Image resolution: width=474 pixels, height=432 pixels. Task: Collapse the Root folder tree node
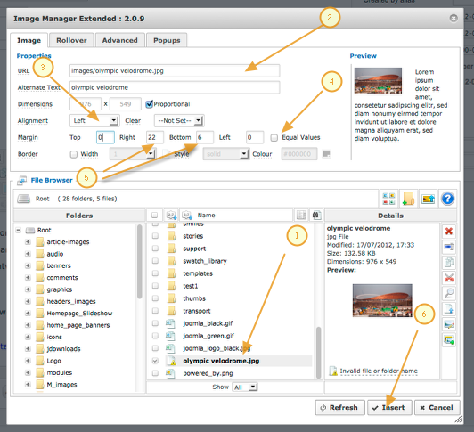point(19,231)
